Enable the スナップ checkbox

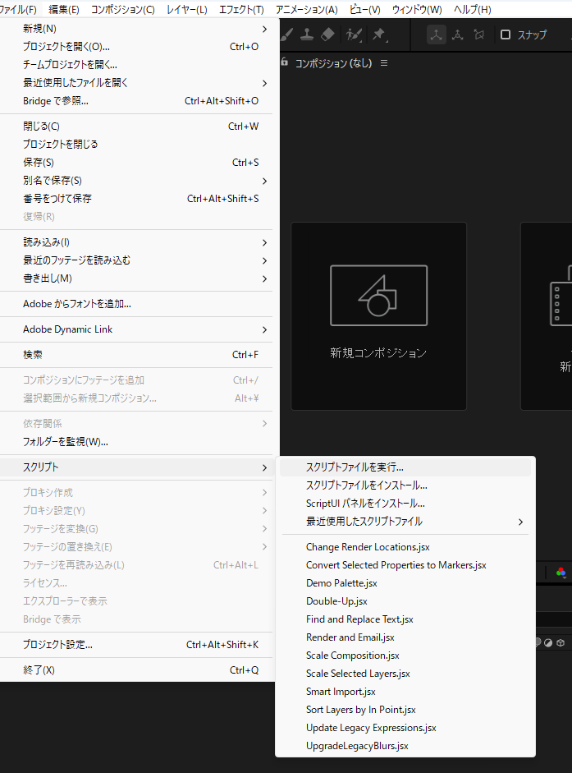506,35
